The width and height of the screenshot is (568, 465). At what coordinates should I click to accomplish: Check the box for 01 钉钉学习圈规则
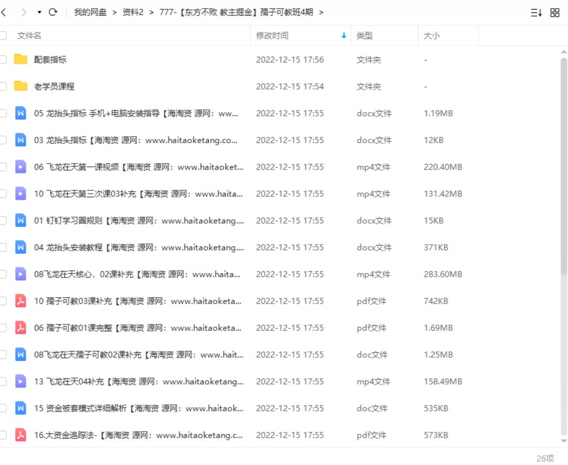[3, 220]
